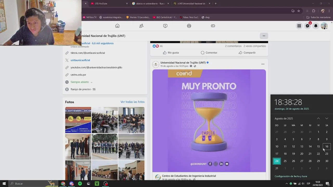Open Spotify from the taskbar
Viewport: 333px width, 187px height.
(80, 184)
